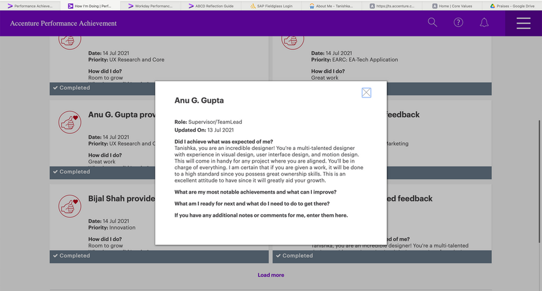Click the Load more link
This screenshot has width=542, height=291.
(271, 275)
